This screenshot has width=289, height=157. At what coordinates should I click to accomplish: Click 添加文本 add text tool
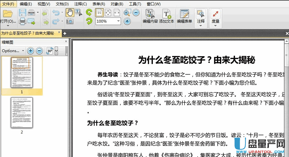(x=166, y=16)
